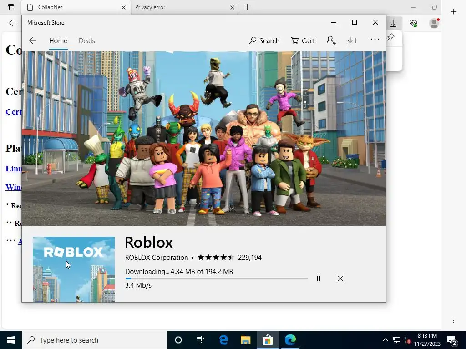Select the CollabNet browser tab
This screenshot has height=349, width=466.
76,7
